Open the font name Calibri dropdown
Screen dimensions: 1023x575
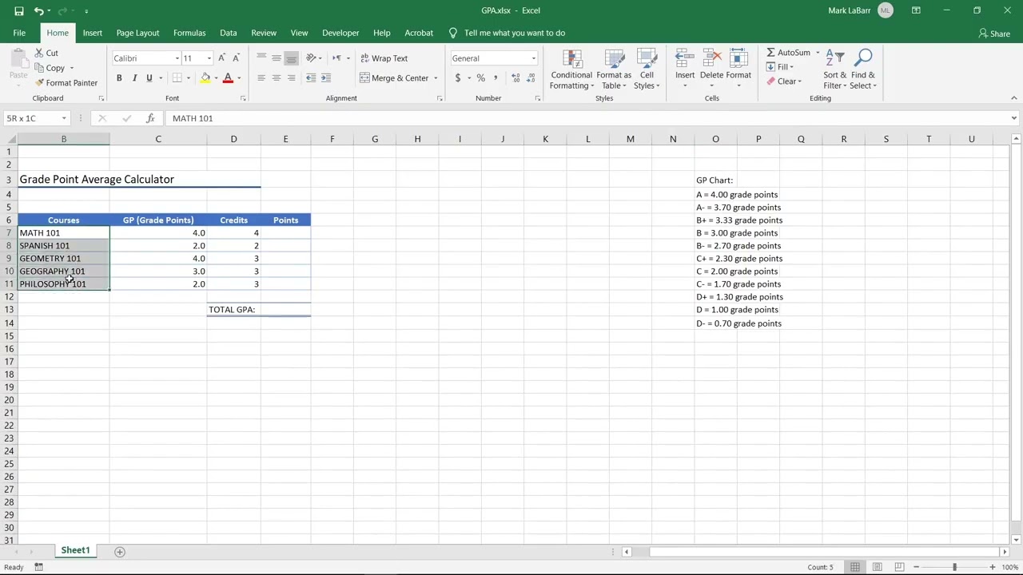point(177,58)
